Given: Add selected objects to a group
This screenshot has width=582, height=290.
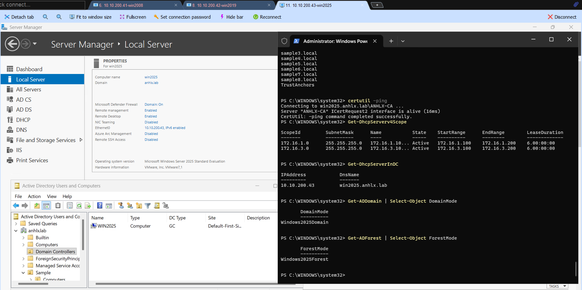Looking at the screenshot, I should (166, 205).
